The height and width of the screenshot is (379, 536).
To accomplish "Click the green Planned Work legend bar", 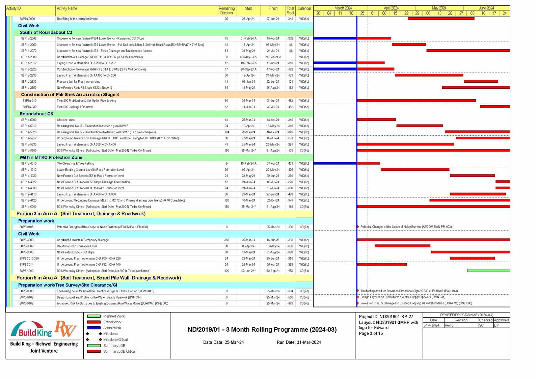I will (x=94, y=316).
